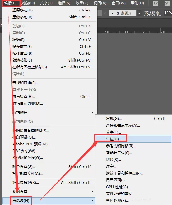Image resolution: width=172 pixels, height=205 pixels.
Task: Open 增效工具和暂存盘(P)... preferences
Action: 133,173
